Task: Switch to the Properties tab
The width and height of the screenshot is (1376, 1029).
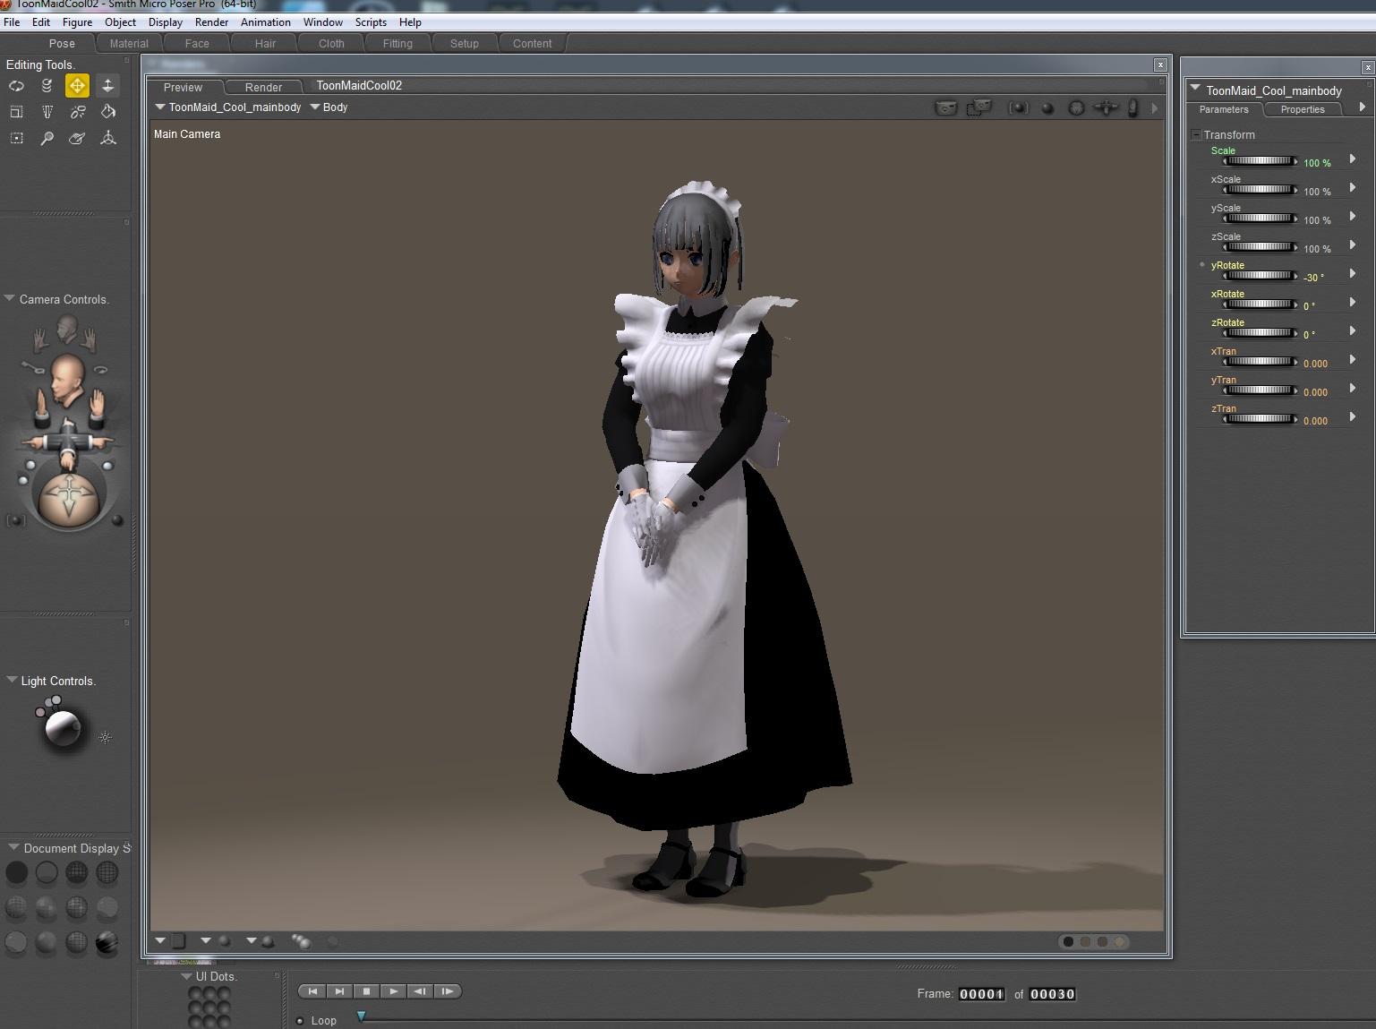Action: point(1303,109)
